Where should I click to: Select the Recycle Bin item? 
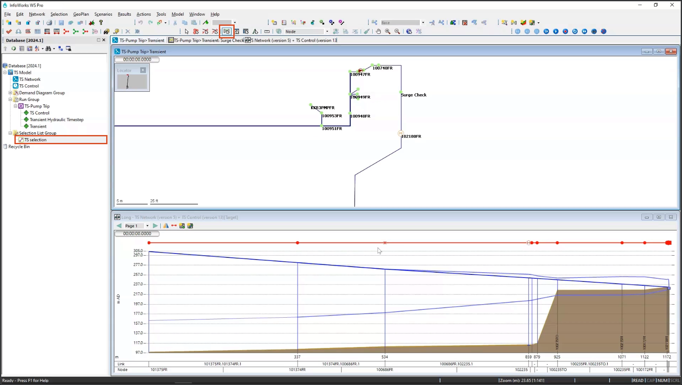point(19,147)
